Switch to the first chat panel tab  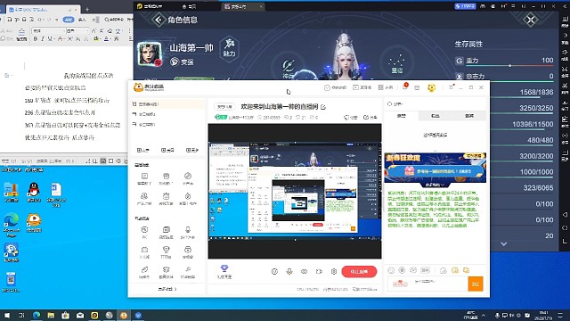point(402,116)
